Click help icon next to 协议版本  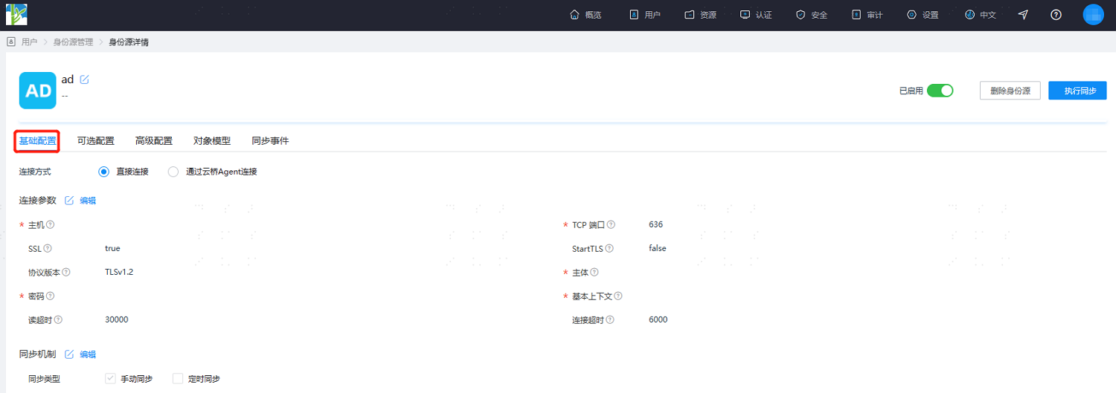(66, 272)
